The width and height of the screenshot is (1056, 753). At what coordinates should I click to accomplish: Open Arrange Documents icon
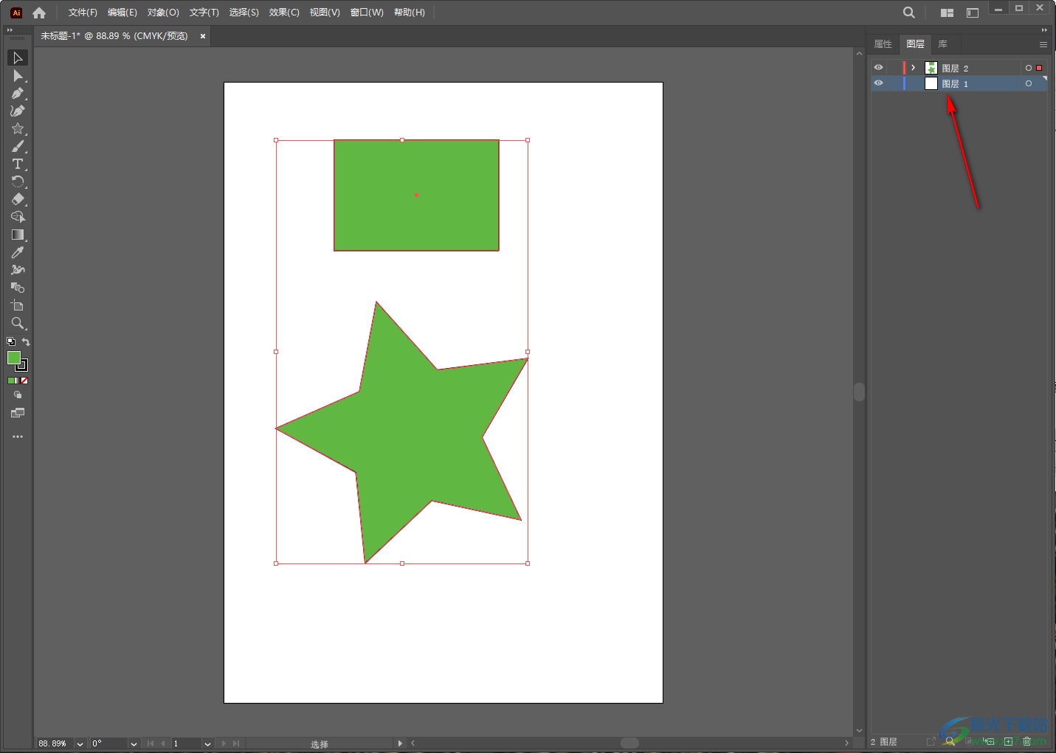click(947, 13)
